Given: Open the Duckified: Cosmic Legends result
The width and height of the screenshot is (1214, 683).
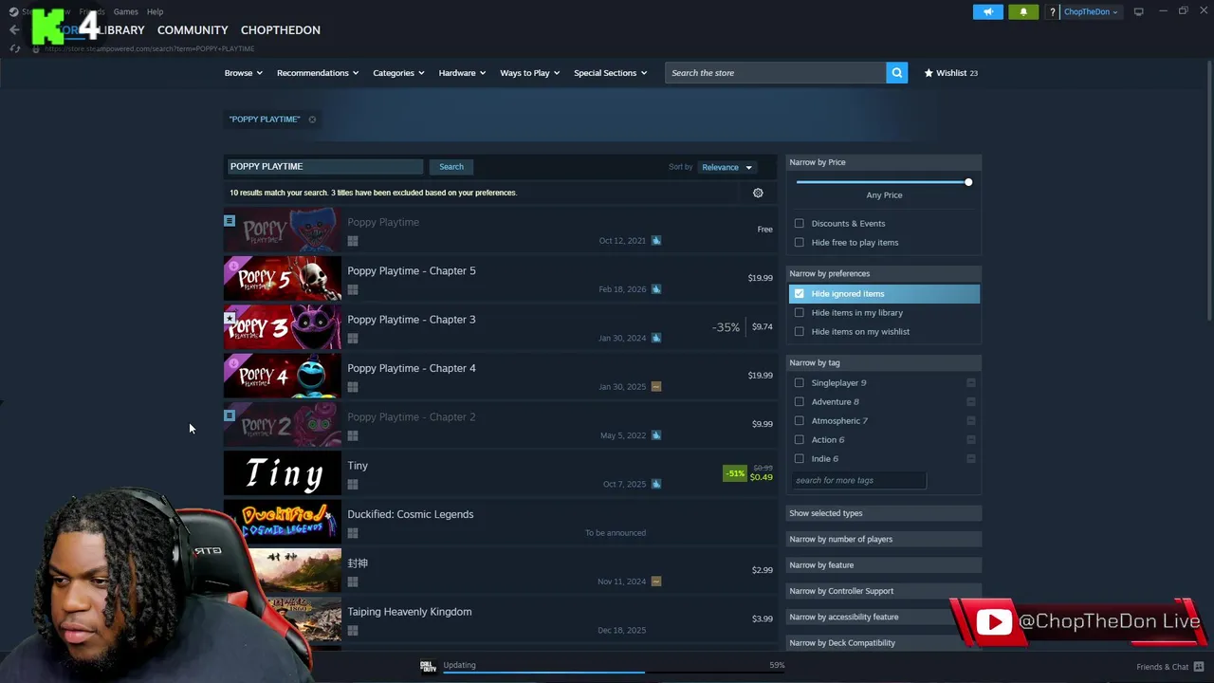Looking at the screenshot, I should [499, 523].
